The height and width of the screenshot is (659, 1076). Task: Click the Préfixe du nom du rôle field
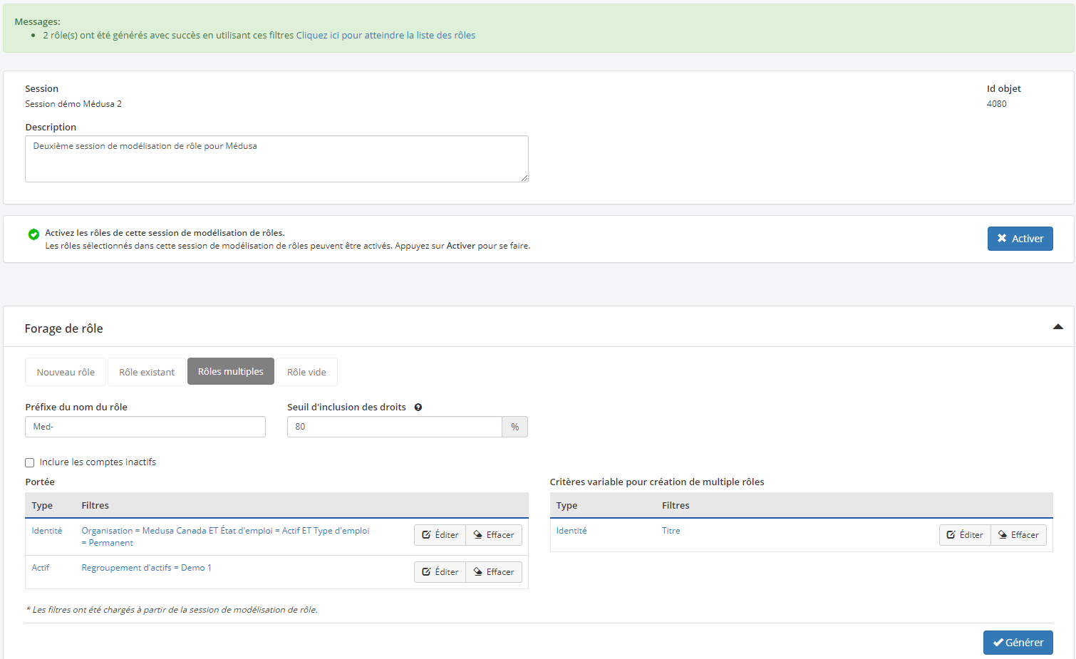[x=145, y=427]
